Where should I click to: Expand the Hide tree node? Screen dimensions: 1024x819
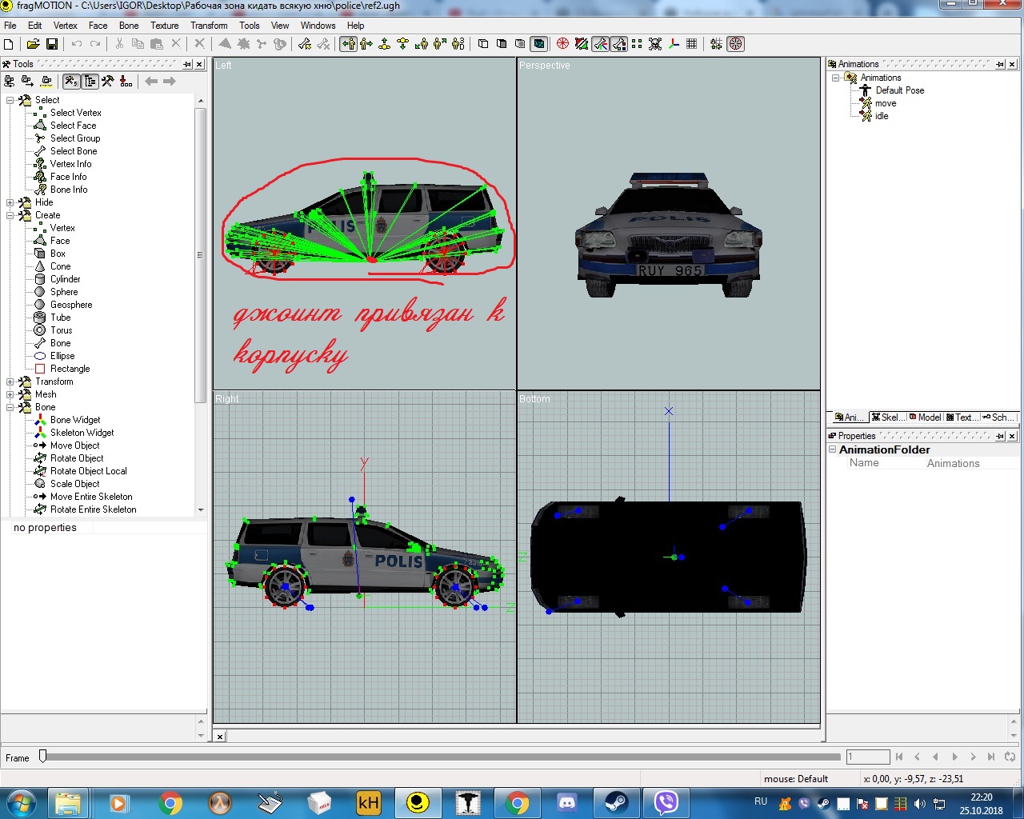pyautogui.click(x=10, y=202)
